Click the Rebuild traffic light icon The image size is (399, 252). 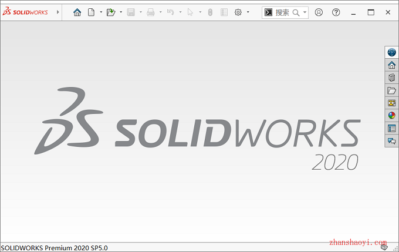[210, 12]
